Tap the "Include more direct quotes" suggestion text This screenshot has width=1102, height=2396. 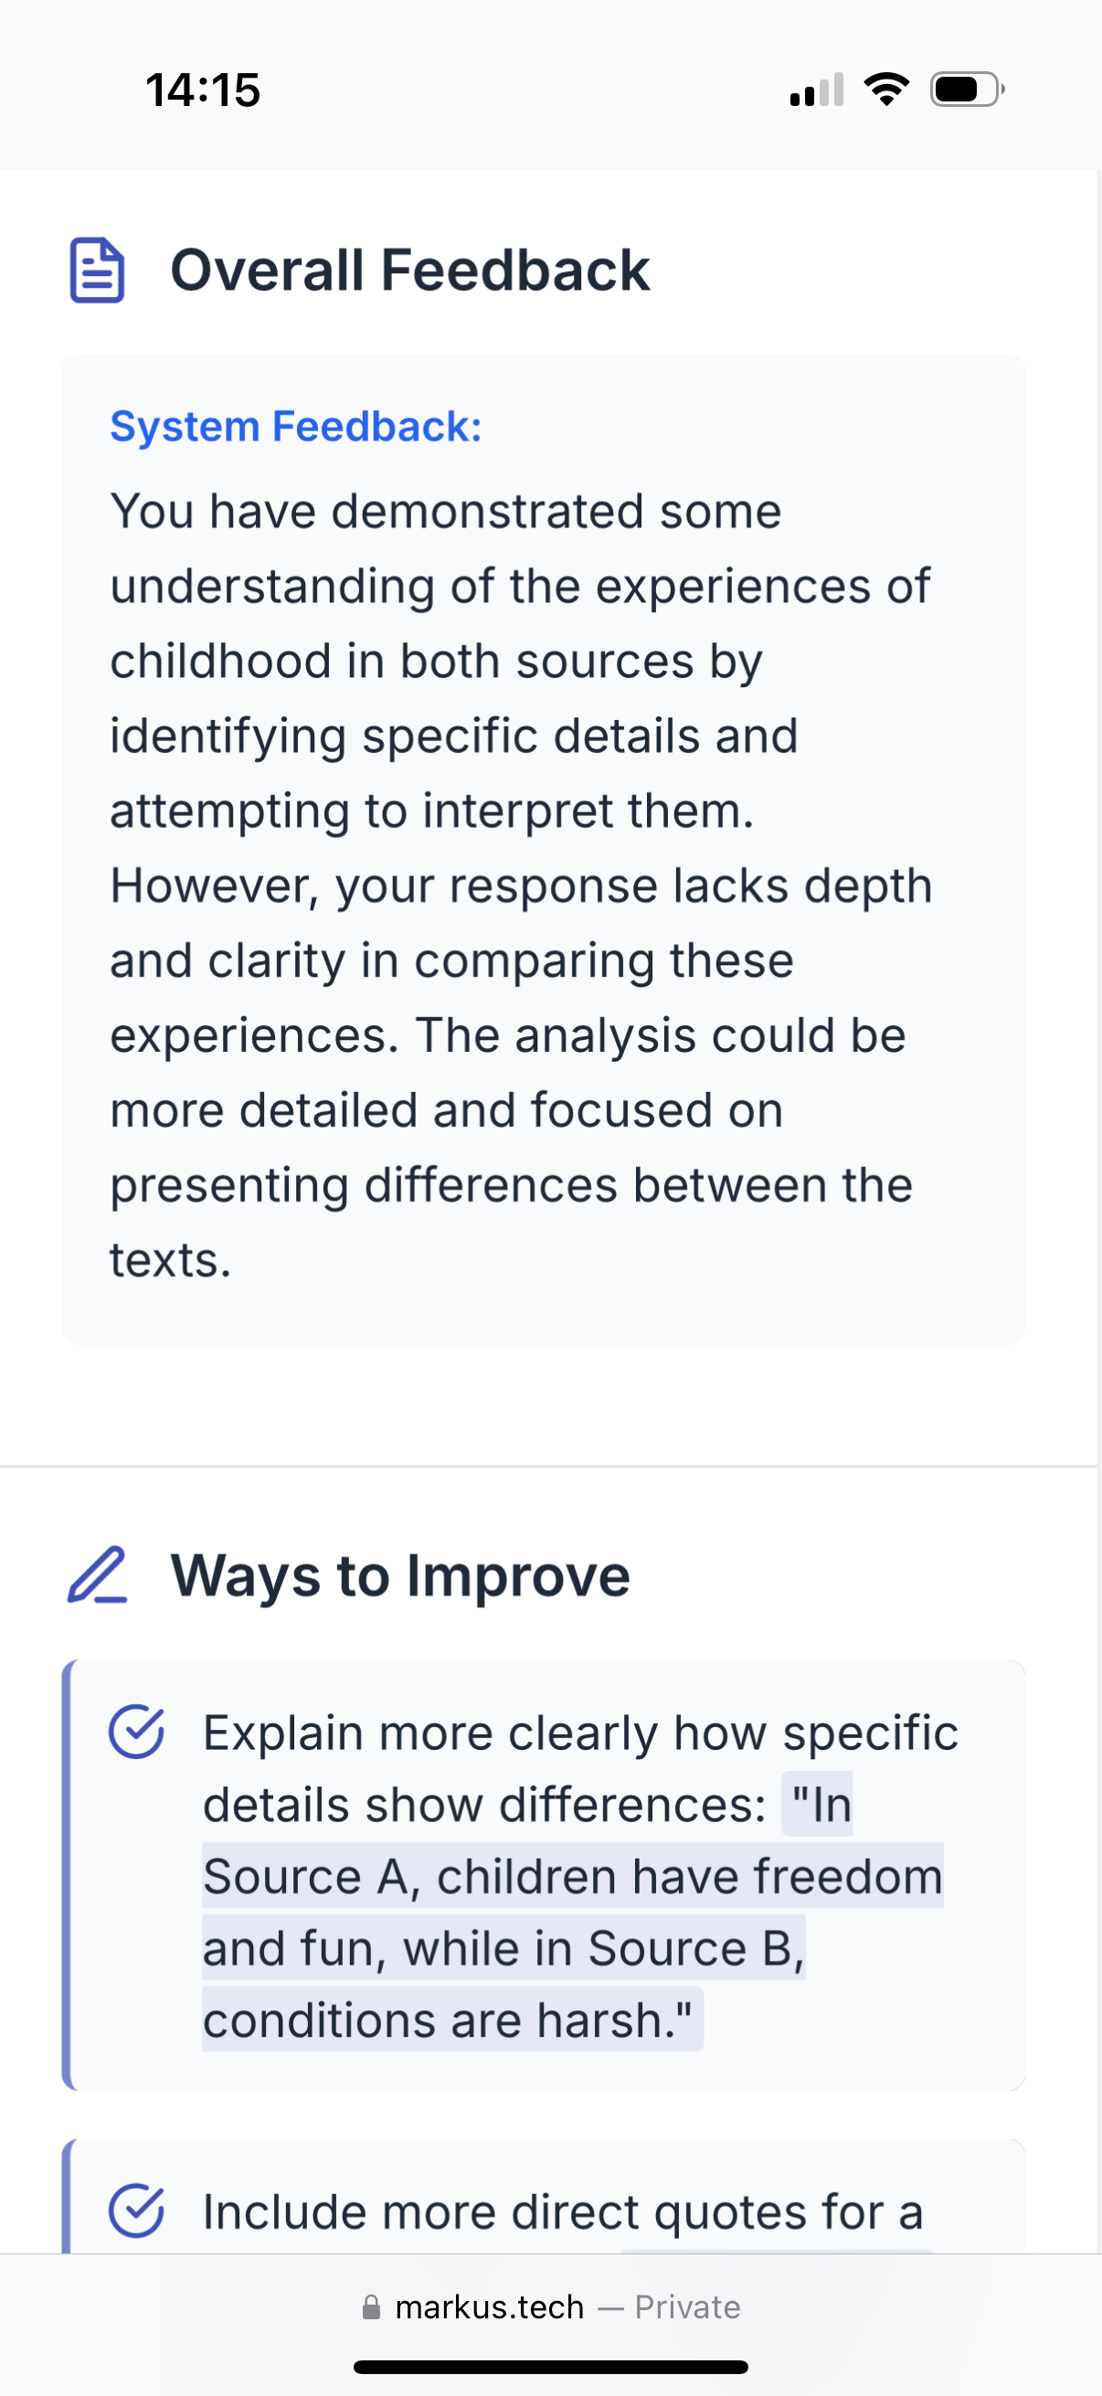tap(563, 2211)
